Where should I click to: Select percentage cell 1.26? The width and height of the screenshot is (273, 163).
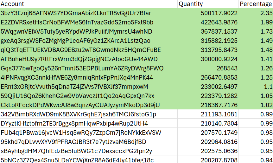coord(256,68)
